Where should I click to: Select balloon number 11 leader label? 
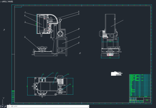[79, 37]
